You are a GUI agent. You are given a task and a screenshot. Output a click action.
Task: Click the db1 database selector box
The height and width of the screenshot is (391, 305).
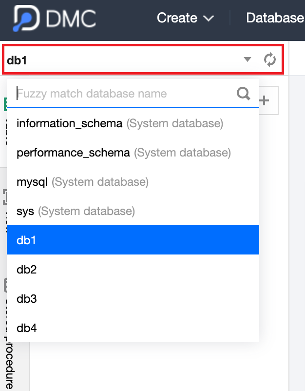(122, 59)
